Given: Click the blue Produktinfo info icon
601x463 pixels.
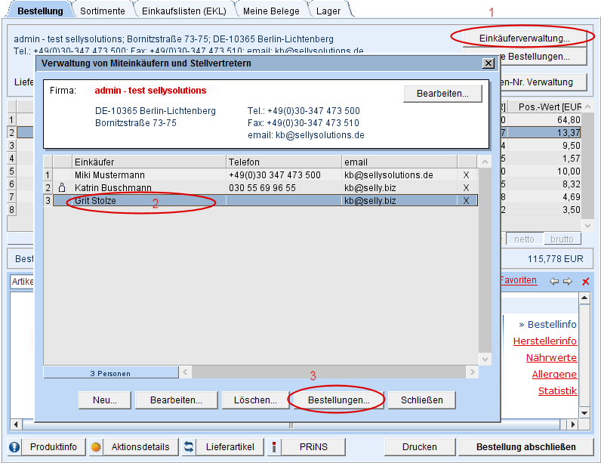Looking at the screenshot, I should point(15,446).
